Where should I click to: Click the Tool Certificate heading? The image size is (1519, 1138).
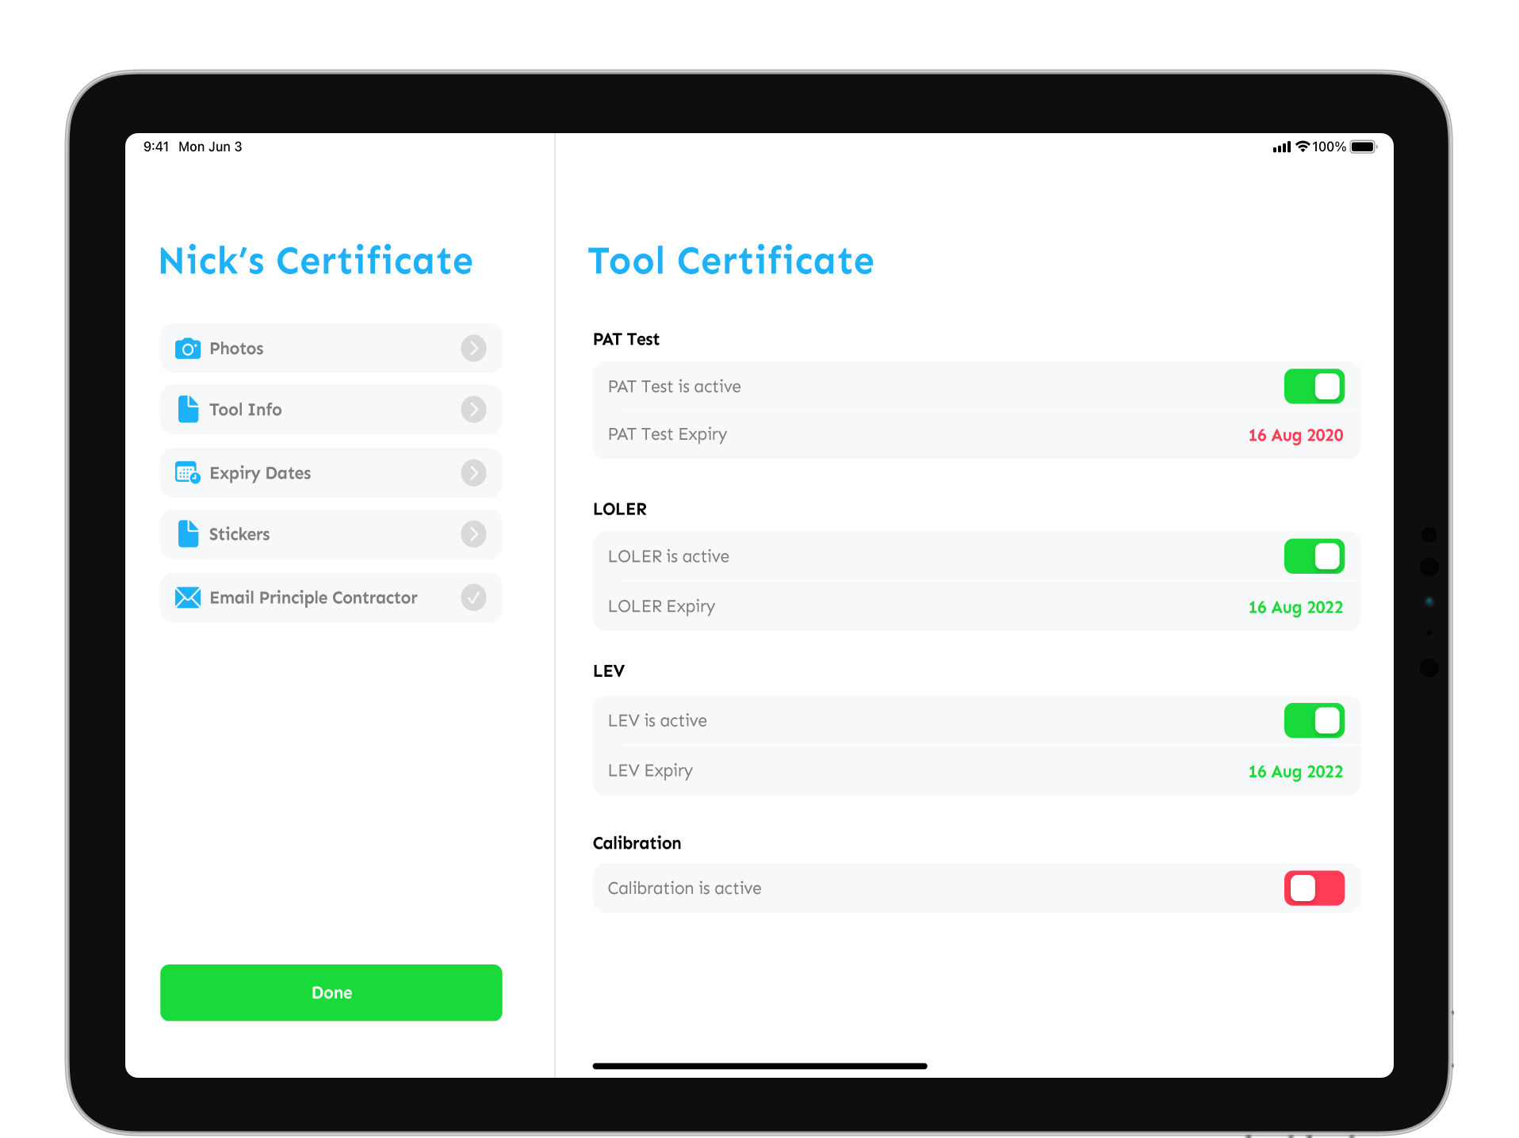(x=730, y=262)
